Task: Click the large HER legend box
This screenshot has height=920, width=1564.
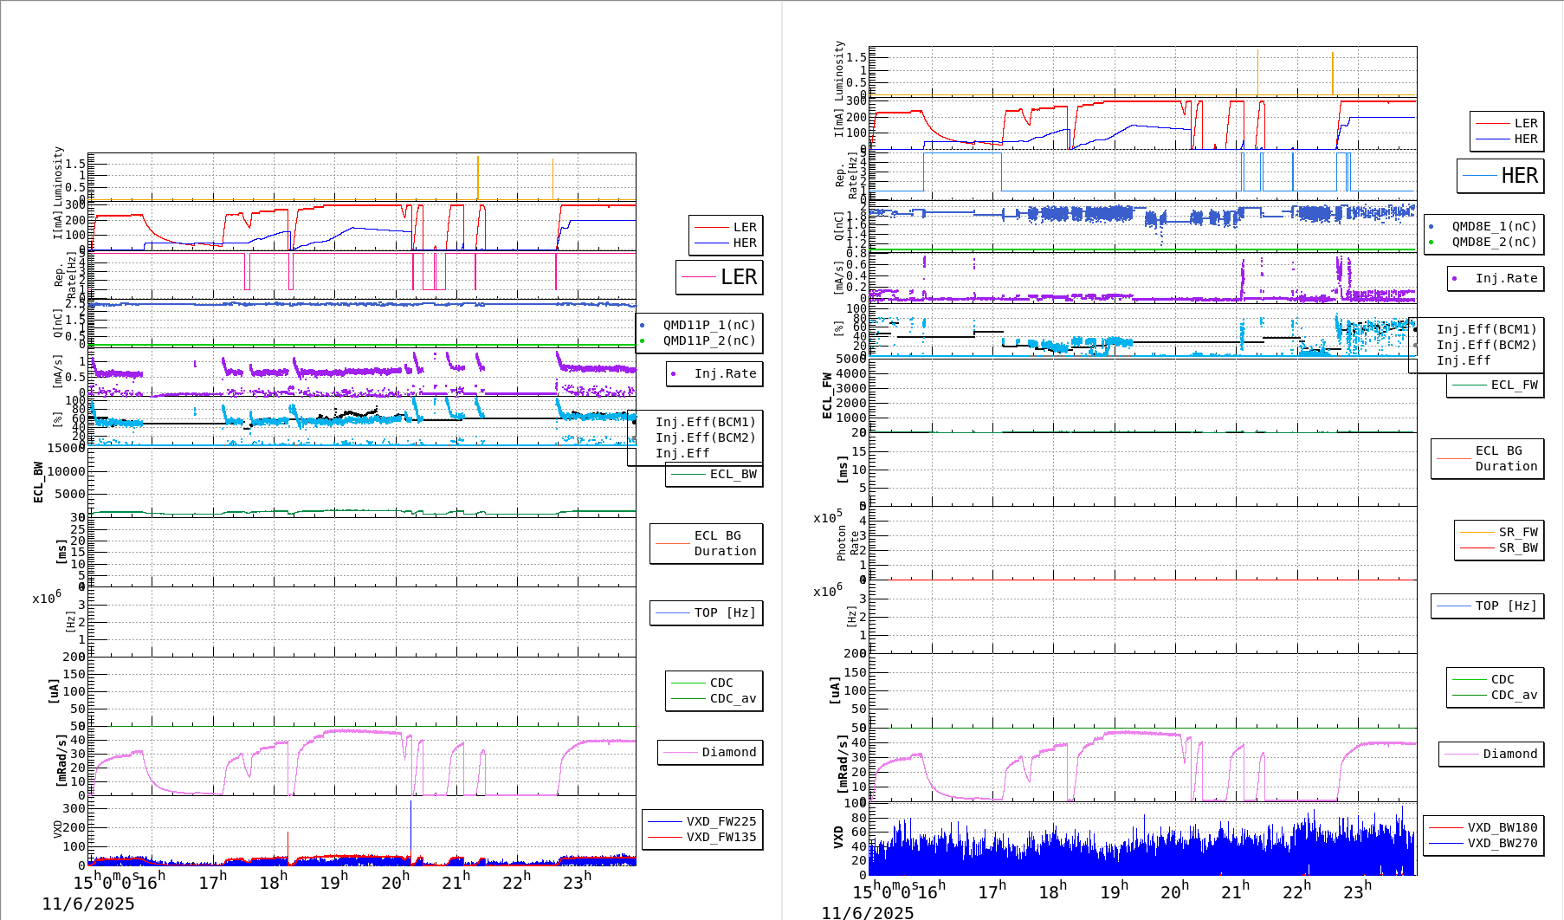Action: click(x=1500, y=176)
